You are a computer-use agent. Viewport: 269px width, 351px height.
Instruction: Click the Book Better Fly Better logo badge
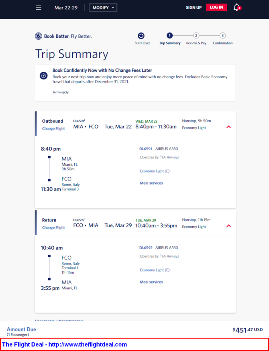tap(39, 36)
